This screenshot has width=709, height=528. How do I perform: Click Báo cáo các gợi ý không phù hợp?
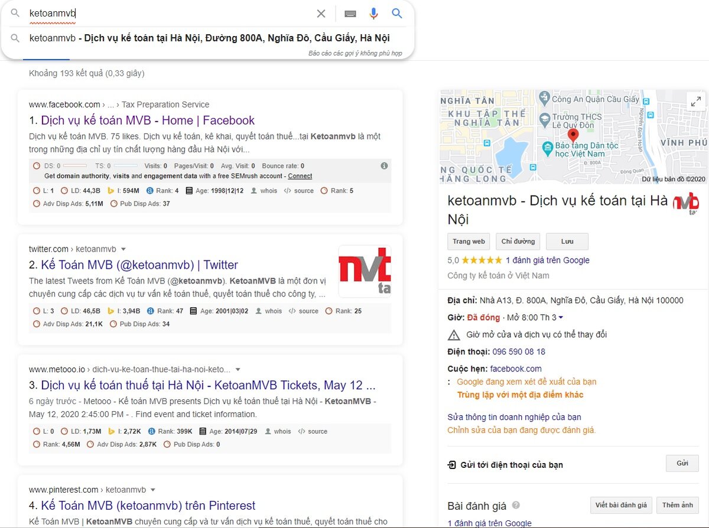point(355,53)
